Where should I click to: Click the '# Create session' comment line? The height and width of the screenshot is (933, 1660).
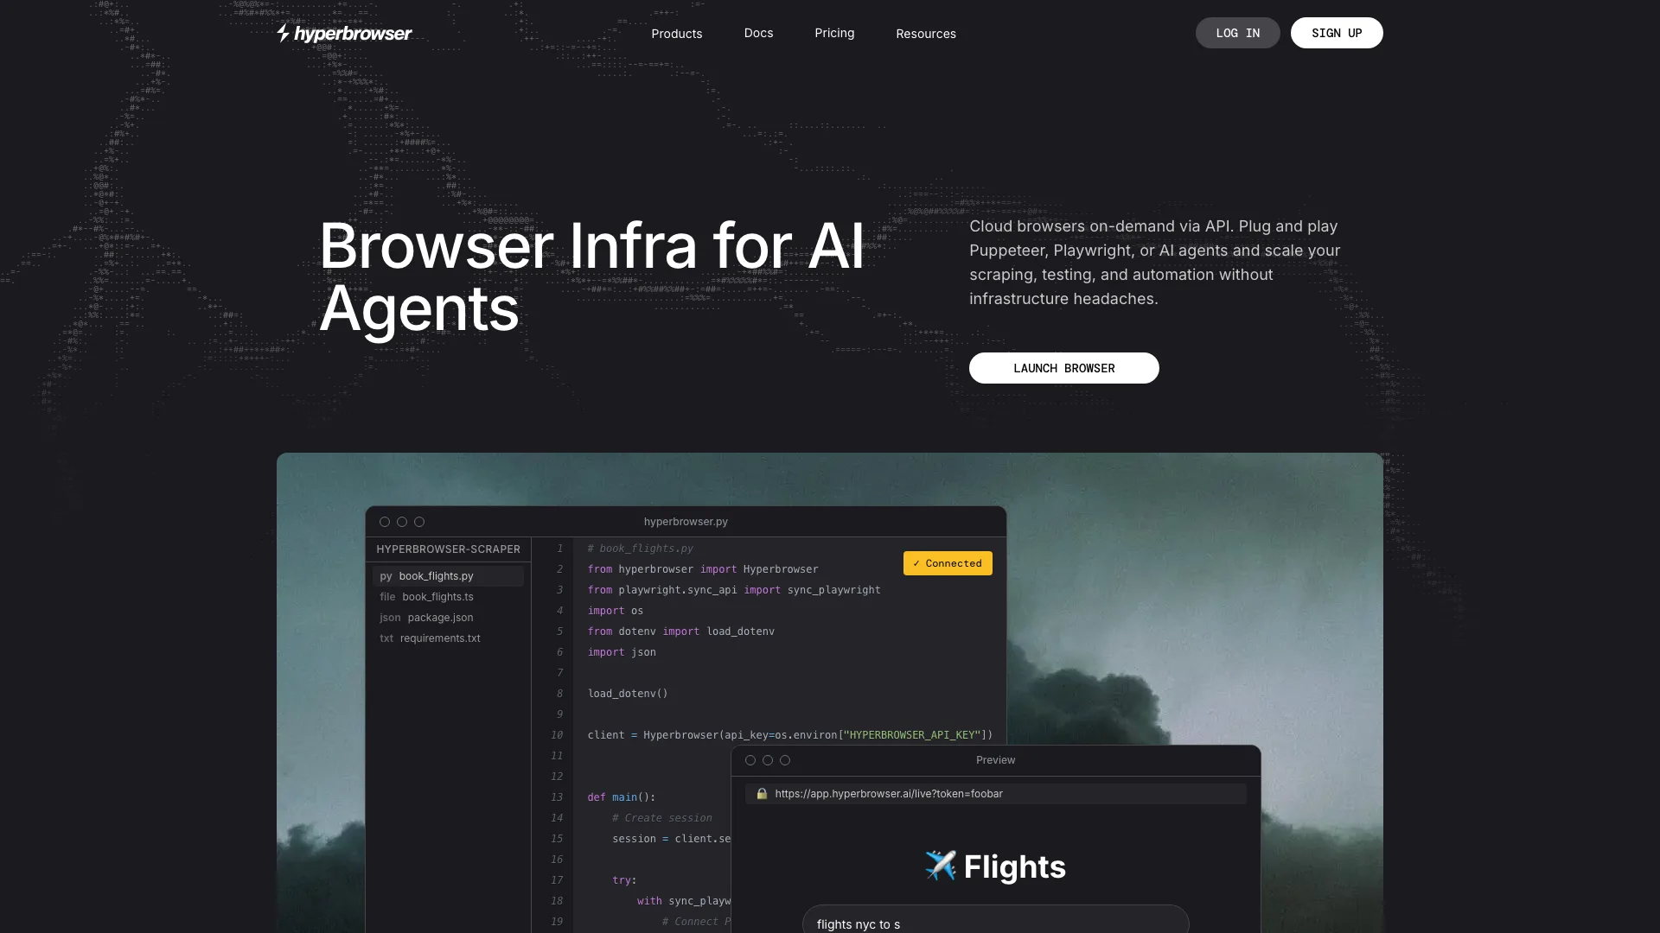(x=662, y=818)
